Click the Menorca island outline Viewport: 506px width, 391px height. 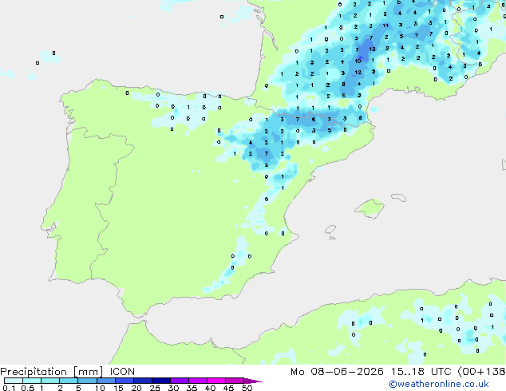(x=398, y=197)
